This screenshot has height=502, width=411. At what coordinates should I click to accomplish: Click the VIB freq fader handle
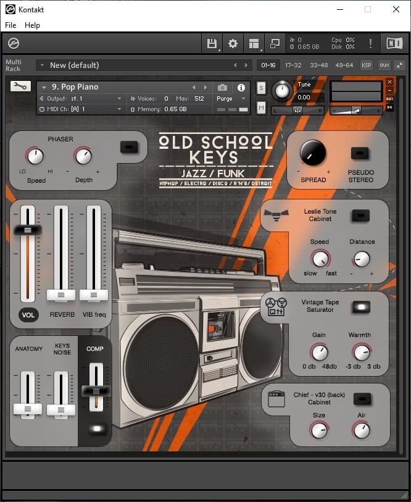tap(94, 295)
